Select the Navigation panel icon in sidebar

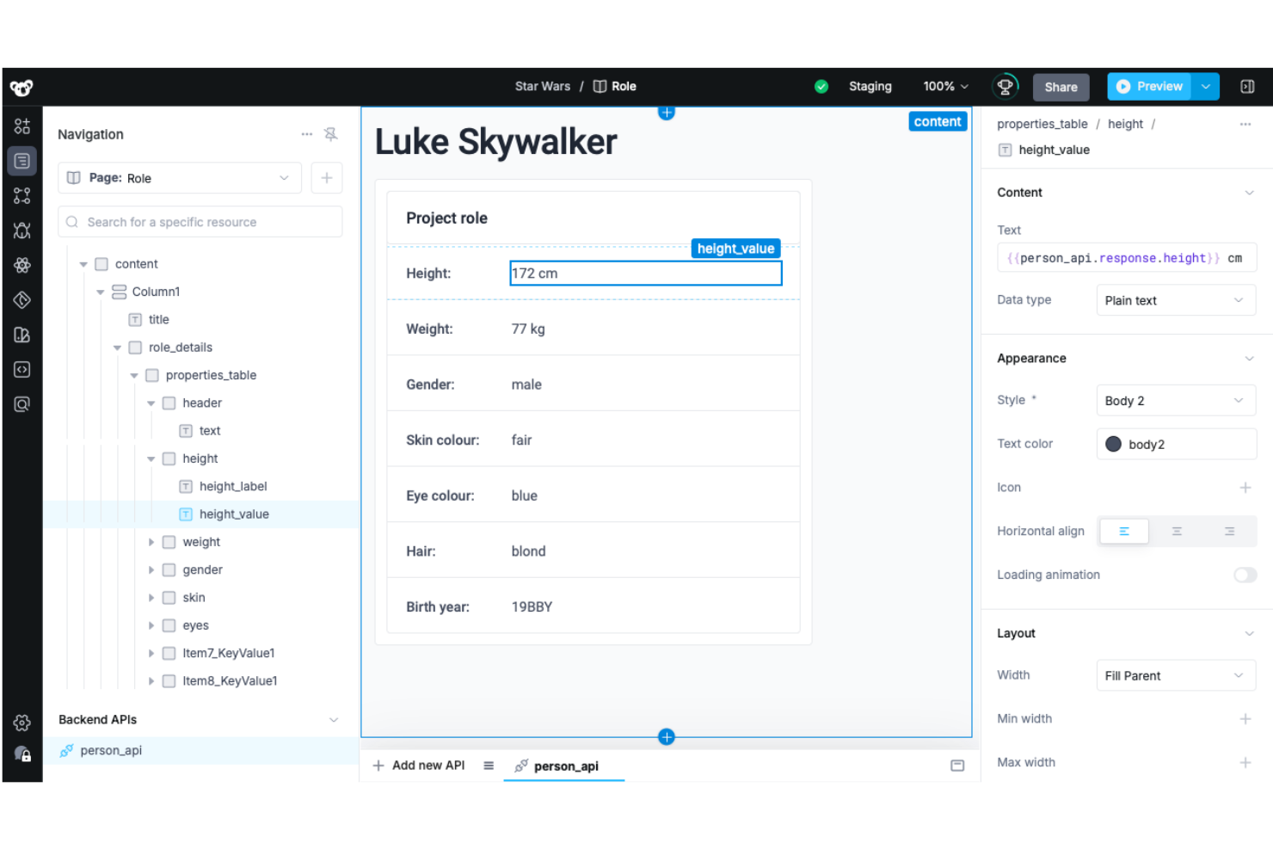[22, 161]
